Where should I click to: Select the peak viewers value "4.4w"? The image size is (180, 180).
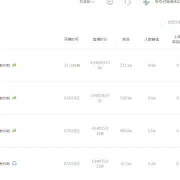click(151, 65)
